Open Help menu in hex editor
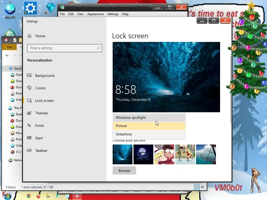The width and height of the screenshot is (267, 200). click(x=125, y=14)
